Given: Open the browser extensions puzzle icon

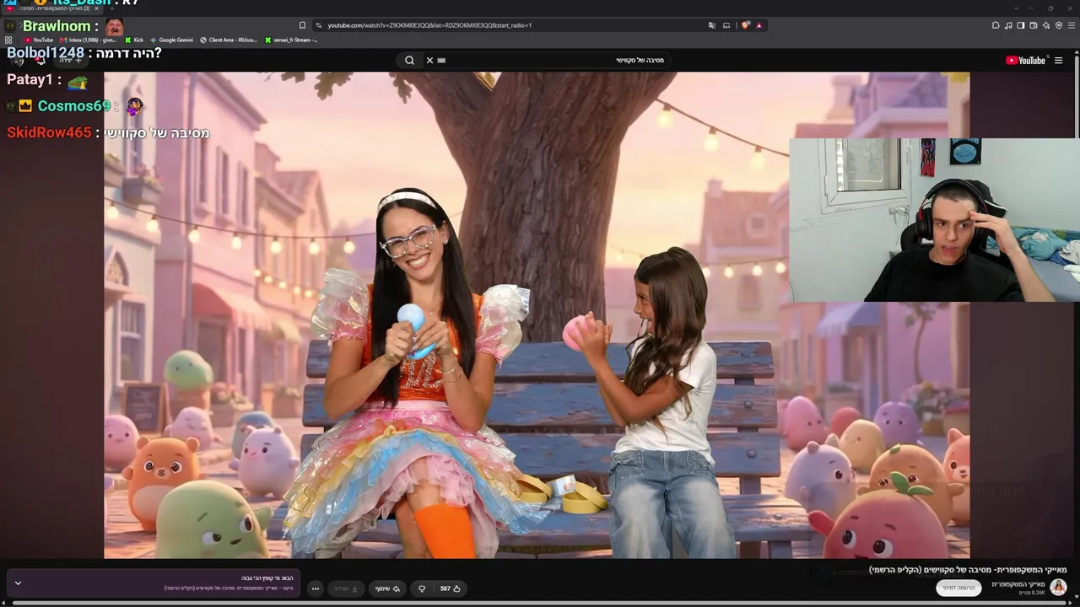Looking at the screenshot, I should [996, 25].
